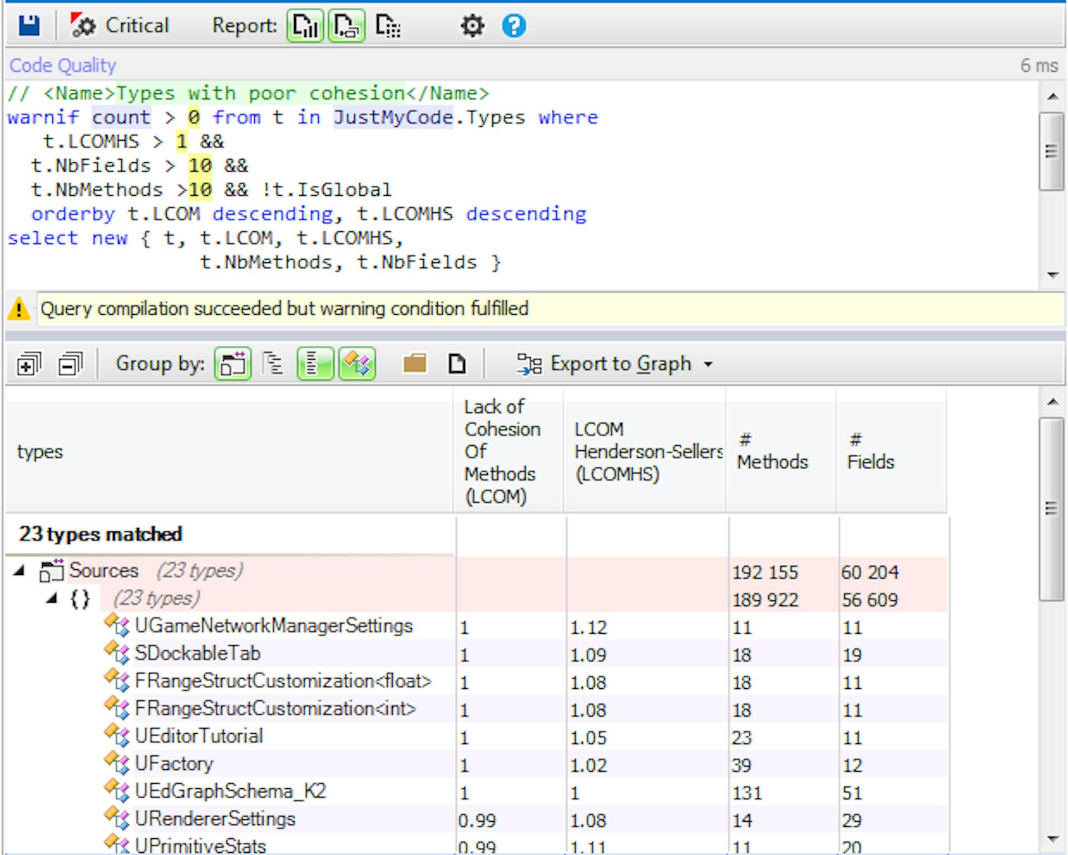Collapse the Sources tree node
The width and height of the screenshot is (1068, 855).
pyautogui.click(x=20, y=570)
